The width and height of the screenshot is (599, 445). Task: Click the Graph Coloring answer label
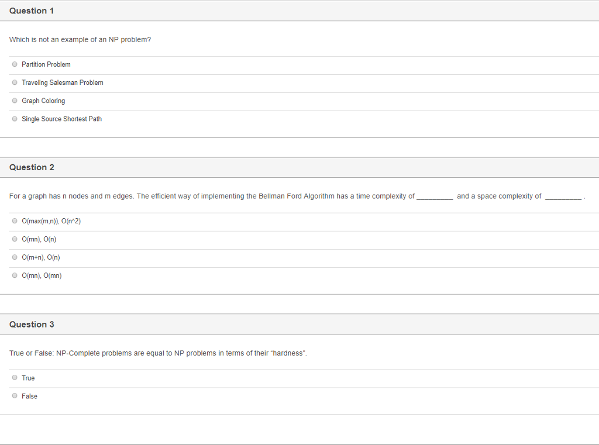(x=43, y=101)
